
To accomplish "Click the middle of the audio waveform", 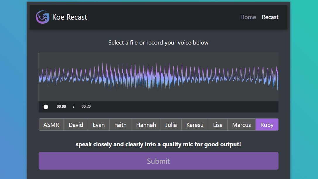I will (x=158, y=76).
